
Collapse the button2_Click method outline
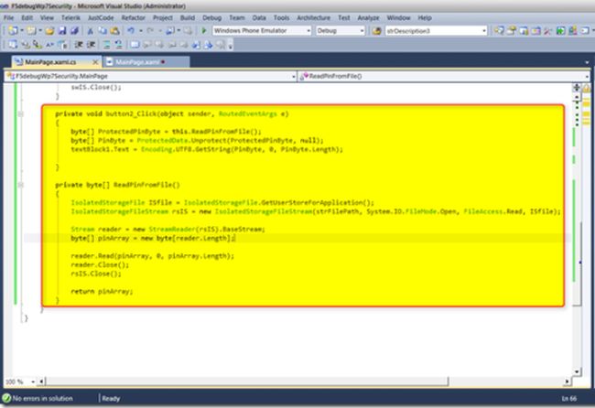coord(21,113)
